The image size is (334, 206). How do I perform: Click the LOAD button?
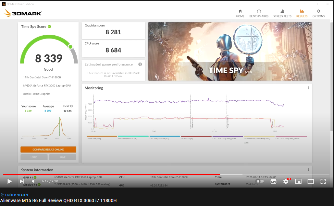(34, 157)
